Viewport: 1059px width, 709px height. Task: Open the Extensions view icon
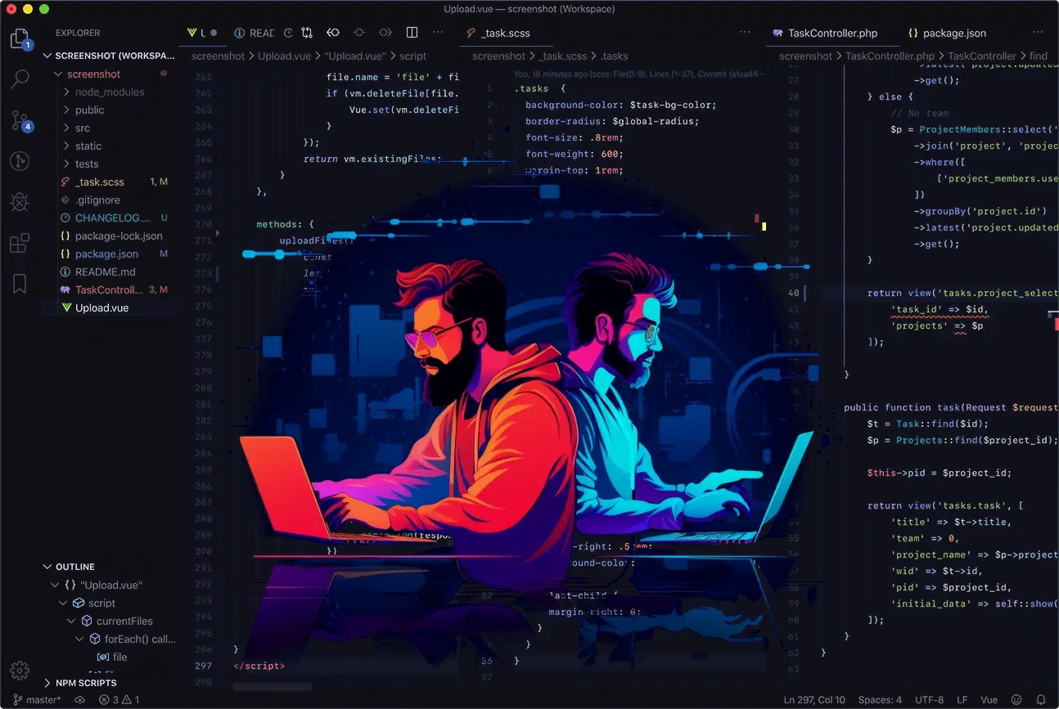tap(20, 243)
